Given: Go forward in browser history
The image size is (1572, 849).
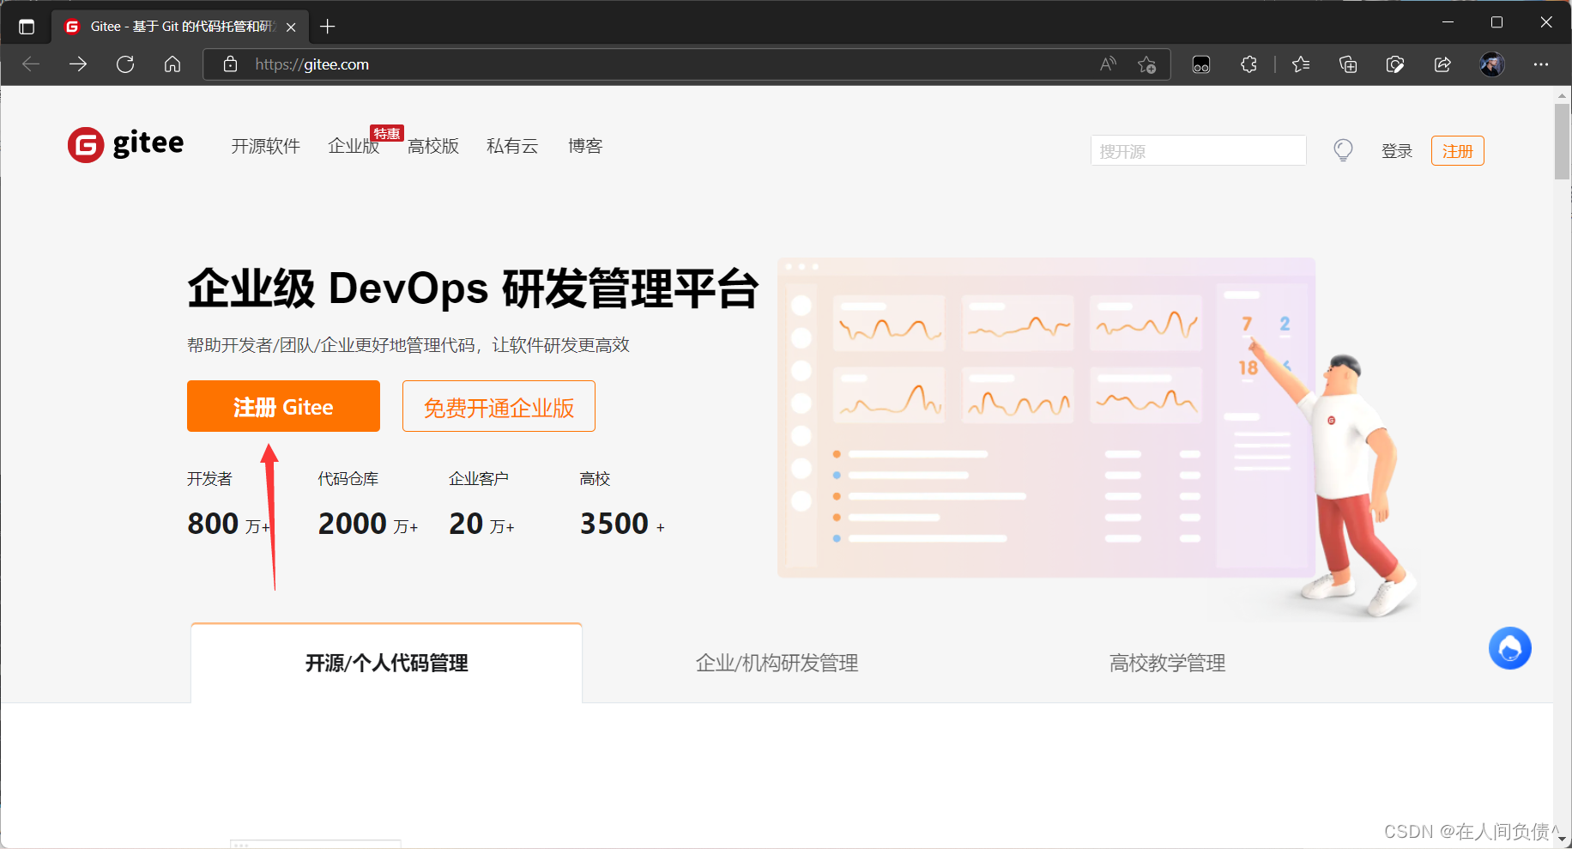Looking at the screenshot, I should tap(78, 64).
